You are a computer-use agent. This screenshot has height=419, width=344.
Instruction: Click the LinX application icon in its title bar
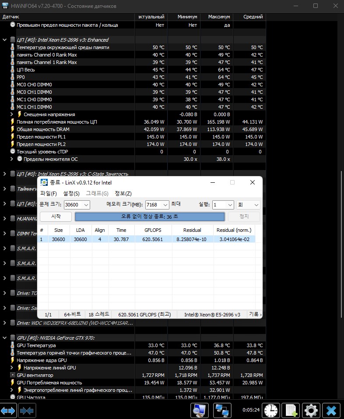click(44, 182)
